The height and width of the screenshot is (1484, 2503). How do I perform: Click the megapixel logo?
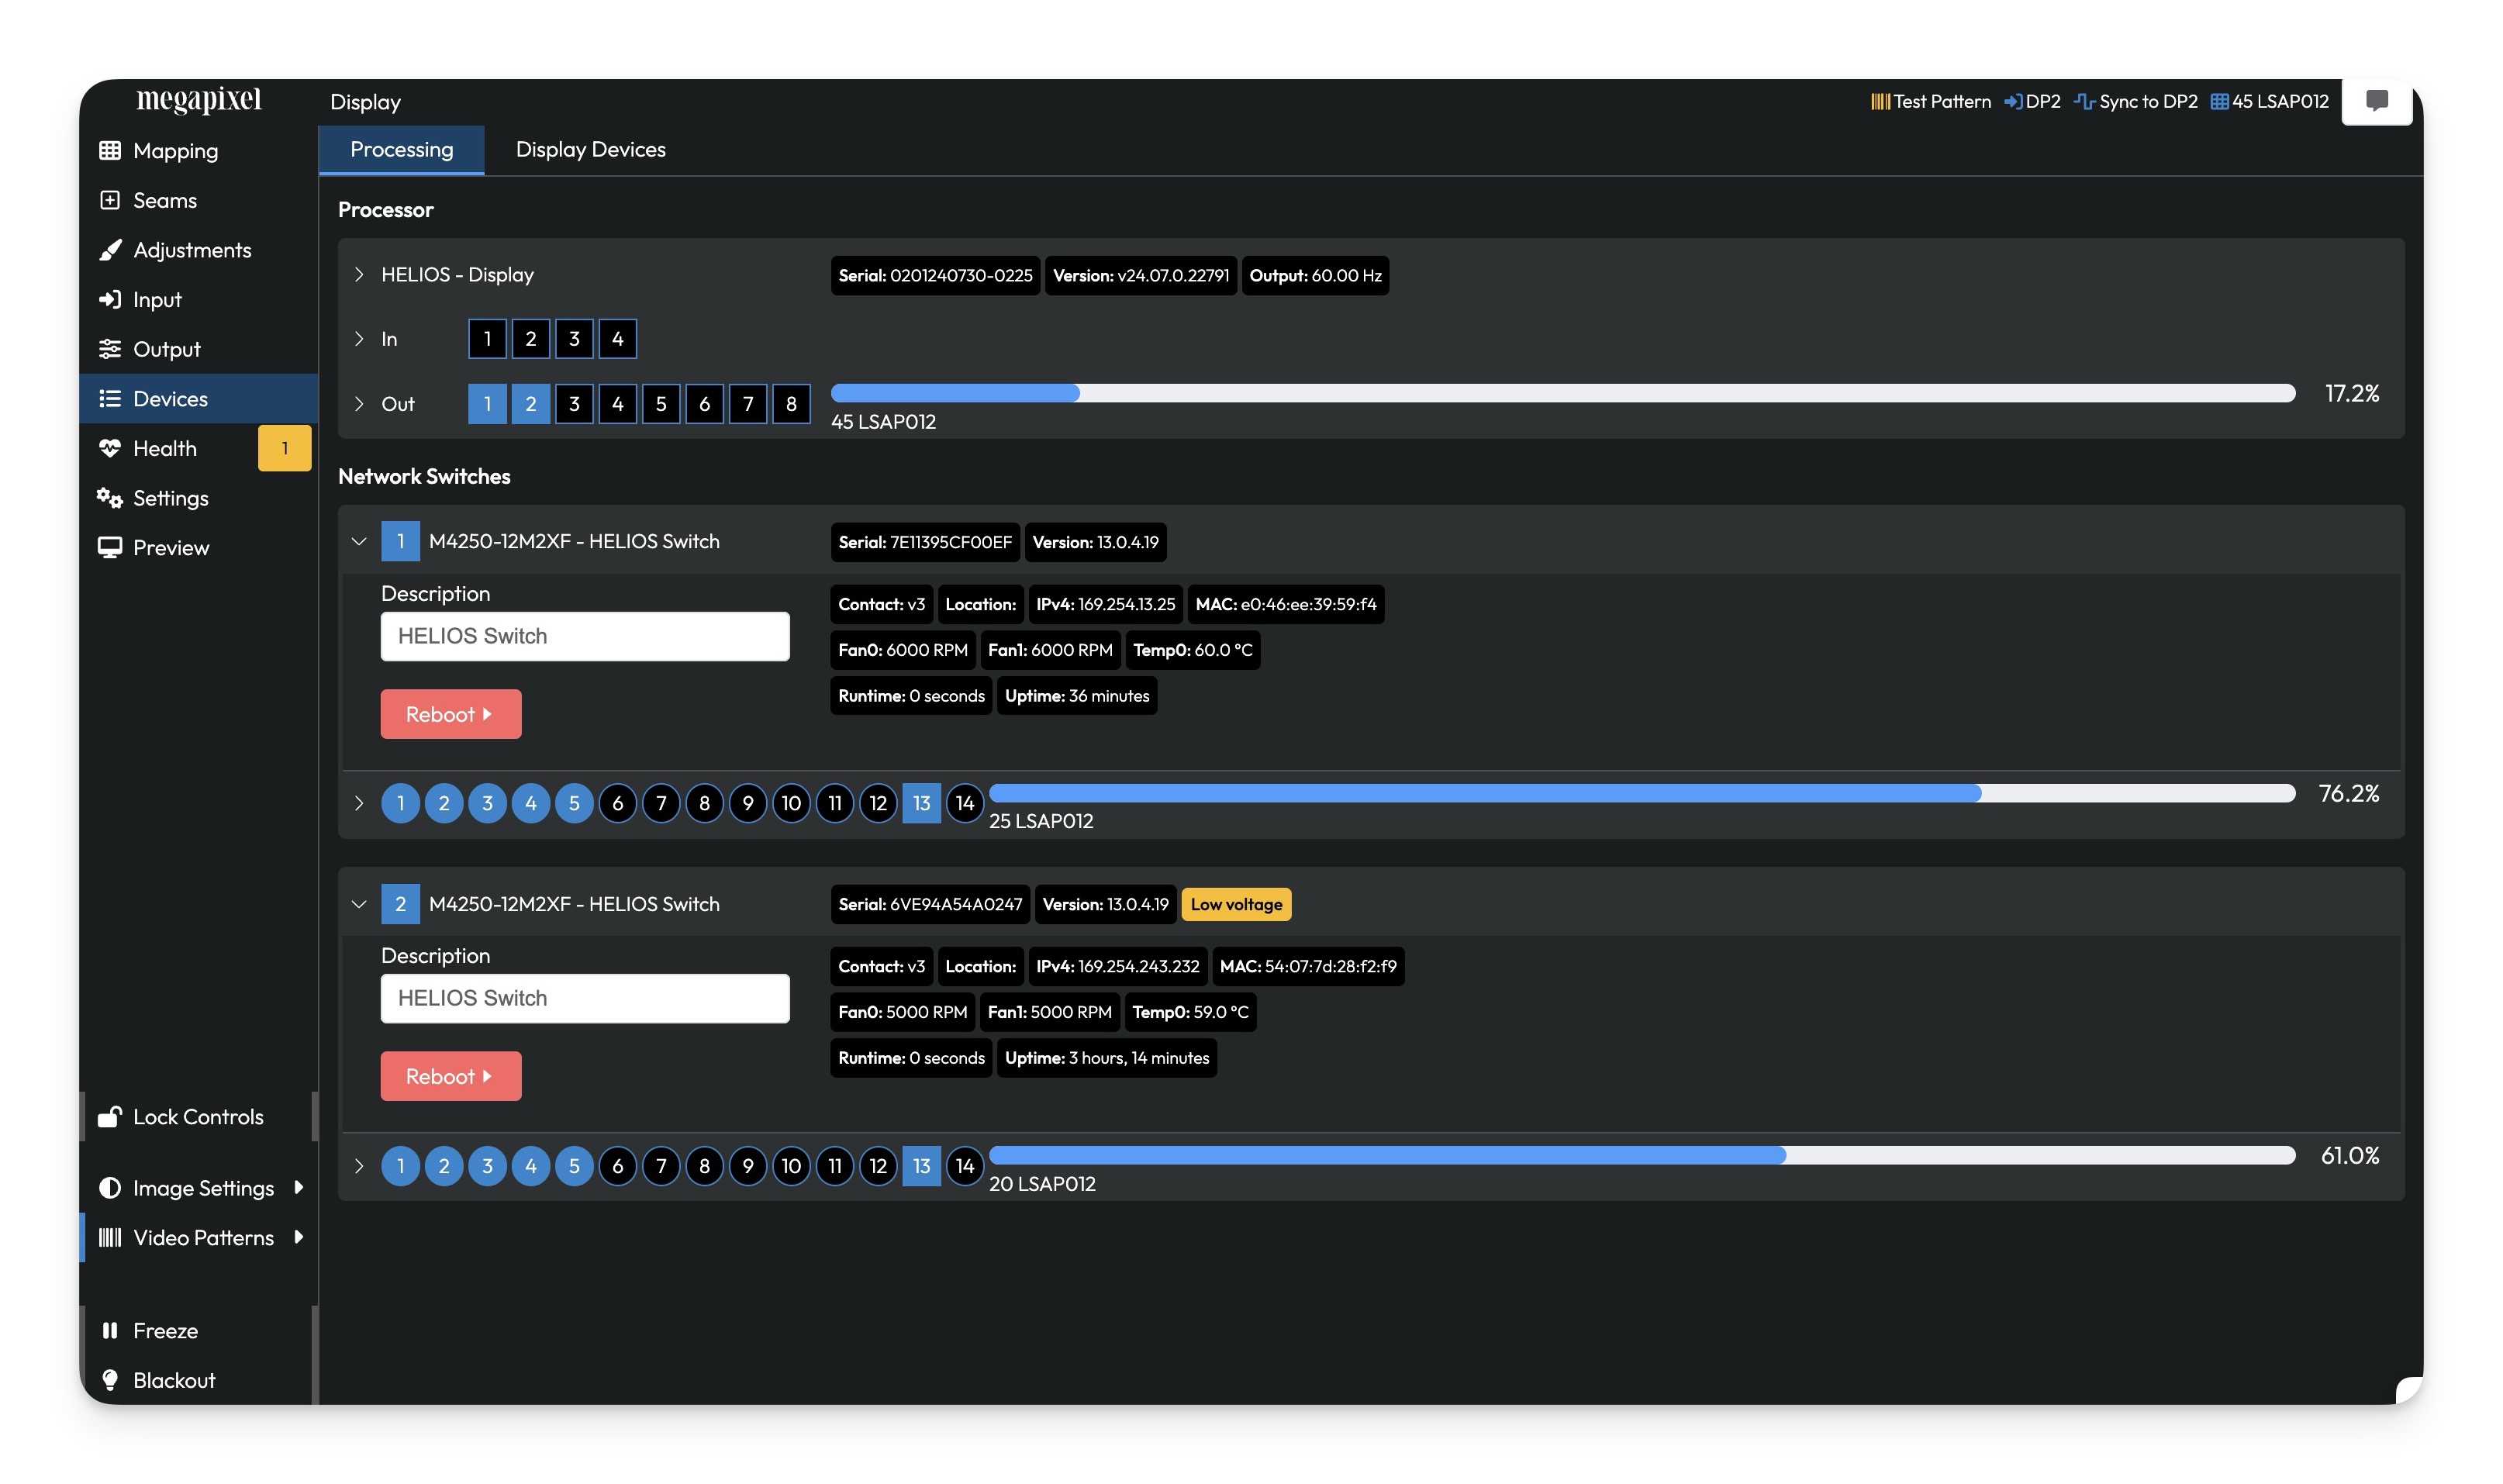click(199, 100)
